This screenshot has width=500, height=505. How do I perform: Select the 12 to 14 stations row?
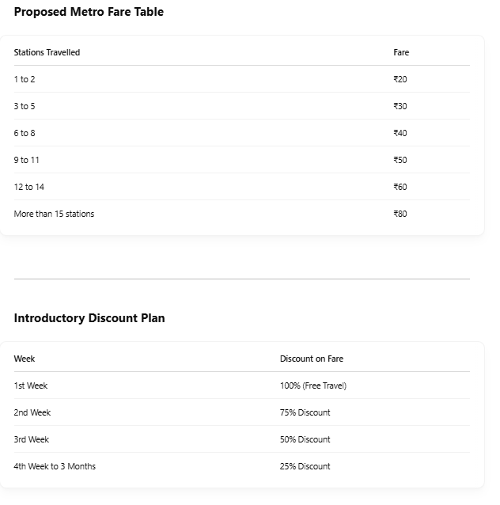pyautogui.click(x=242, y=187)
